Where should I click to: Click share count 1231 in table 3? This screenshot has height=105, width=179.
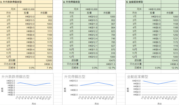[x=44, y=39]
